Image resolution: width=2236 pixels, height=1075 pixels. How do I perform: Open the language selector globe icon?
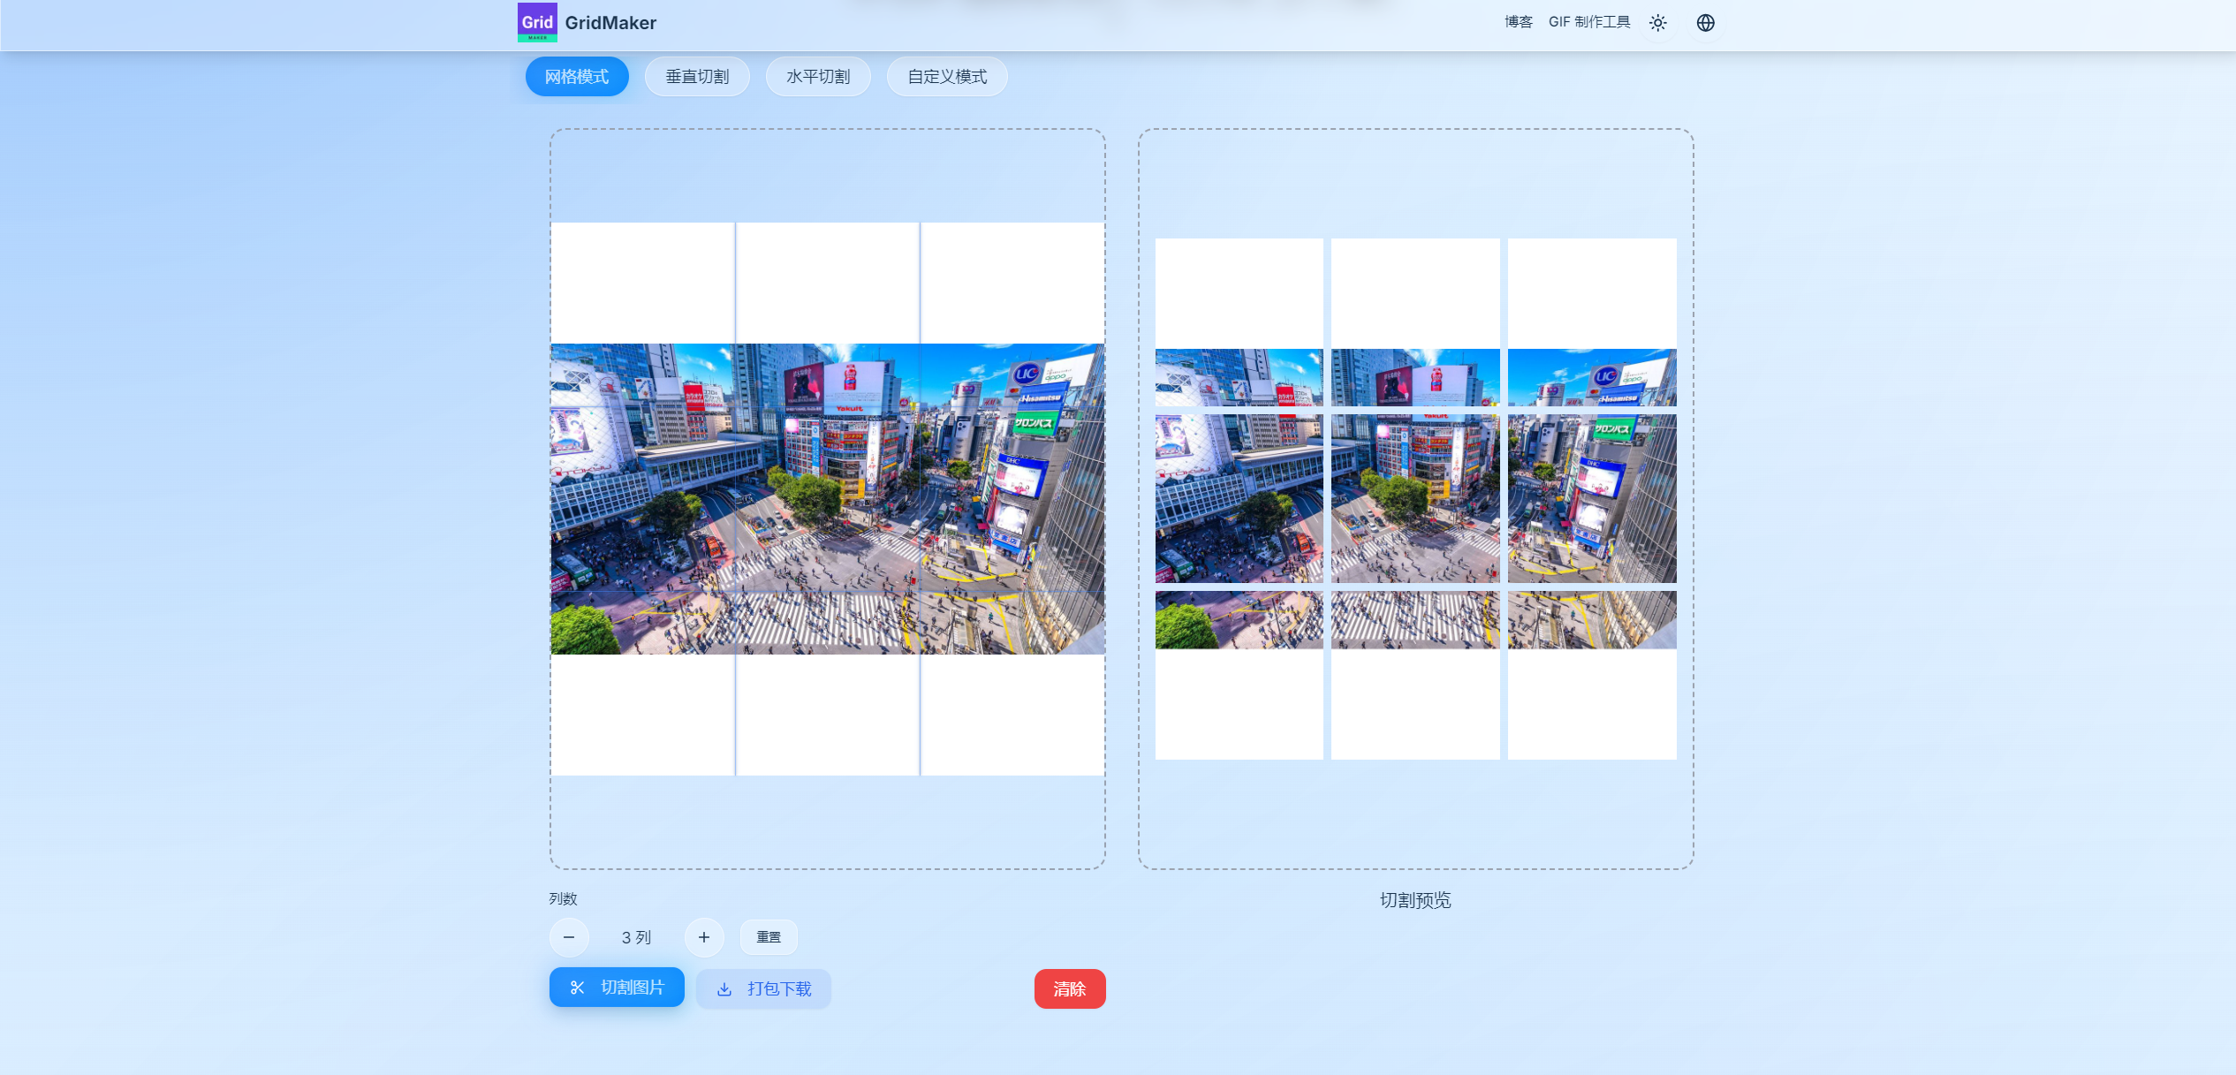pyautogui.click(x=1706, y=22)
